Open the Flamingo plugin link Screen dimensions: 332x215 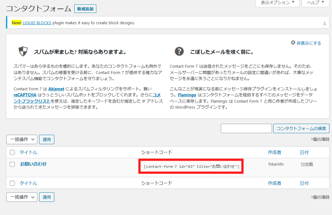tap(187, 95)
